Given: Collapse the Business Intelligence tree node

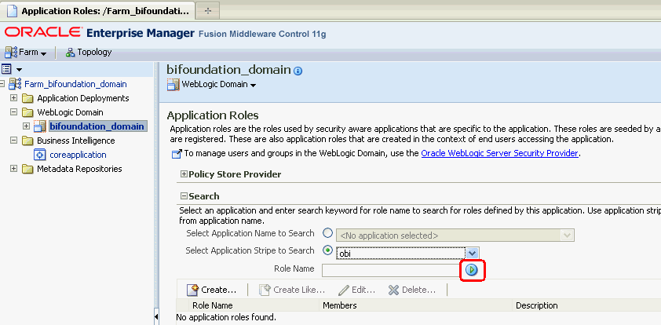Looking at the screenshot, I should click(x=13, y=141).
